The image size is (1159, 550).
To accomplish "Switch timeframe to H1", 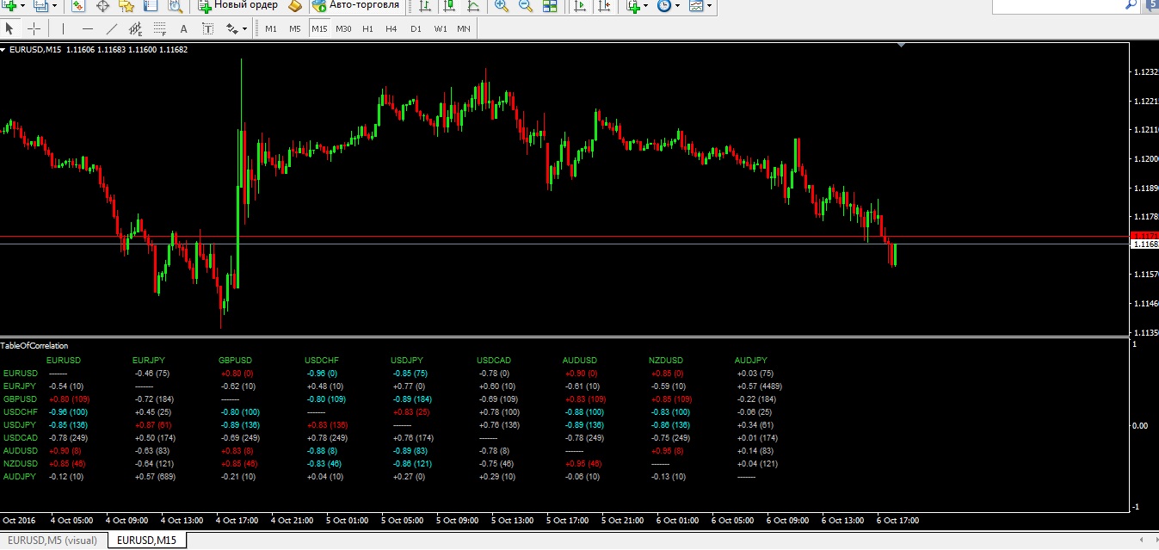I will coord(367,28).
